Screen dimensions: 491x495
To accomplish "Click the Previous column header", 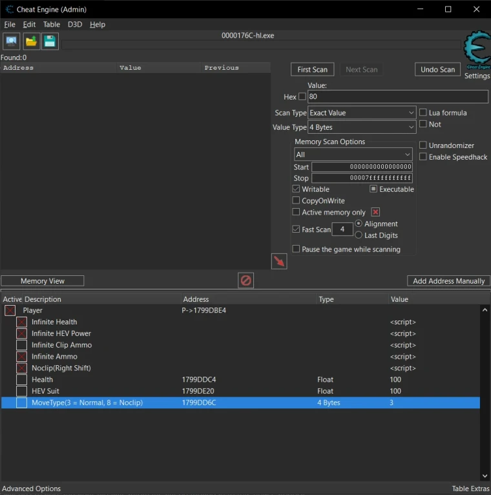I will [235, 68].
